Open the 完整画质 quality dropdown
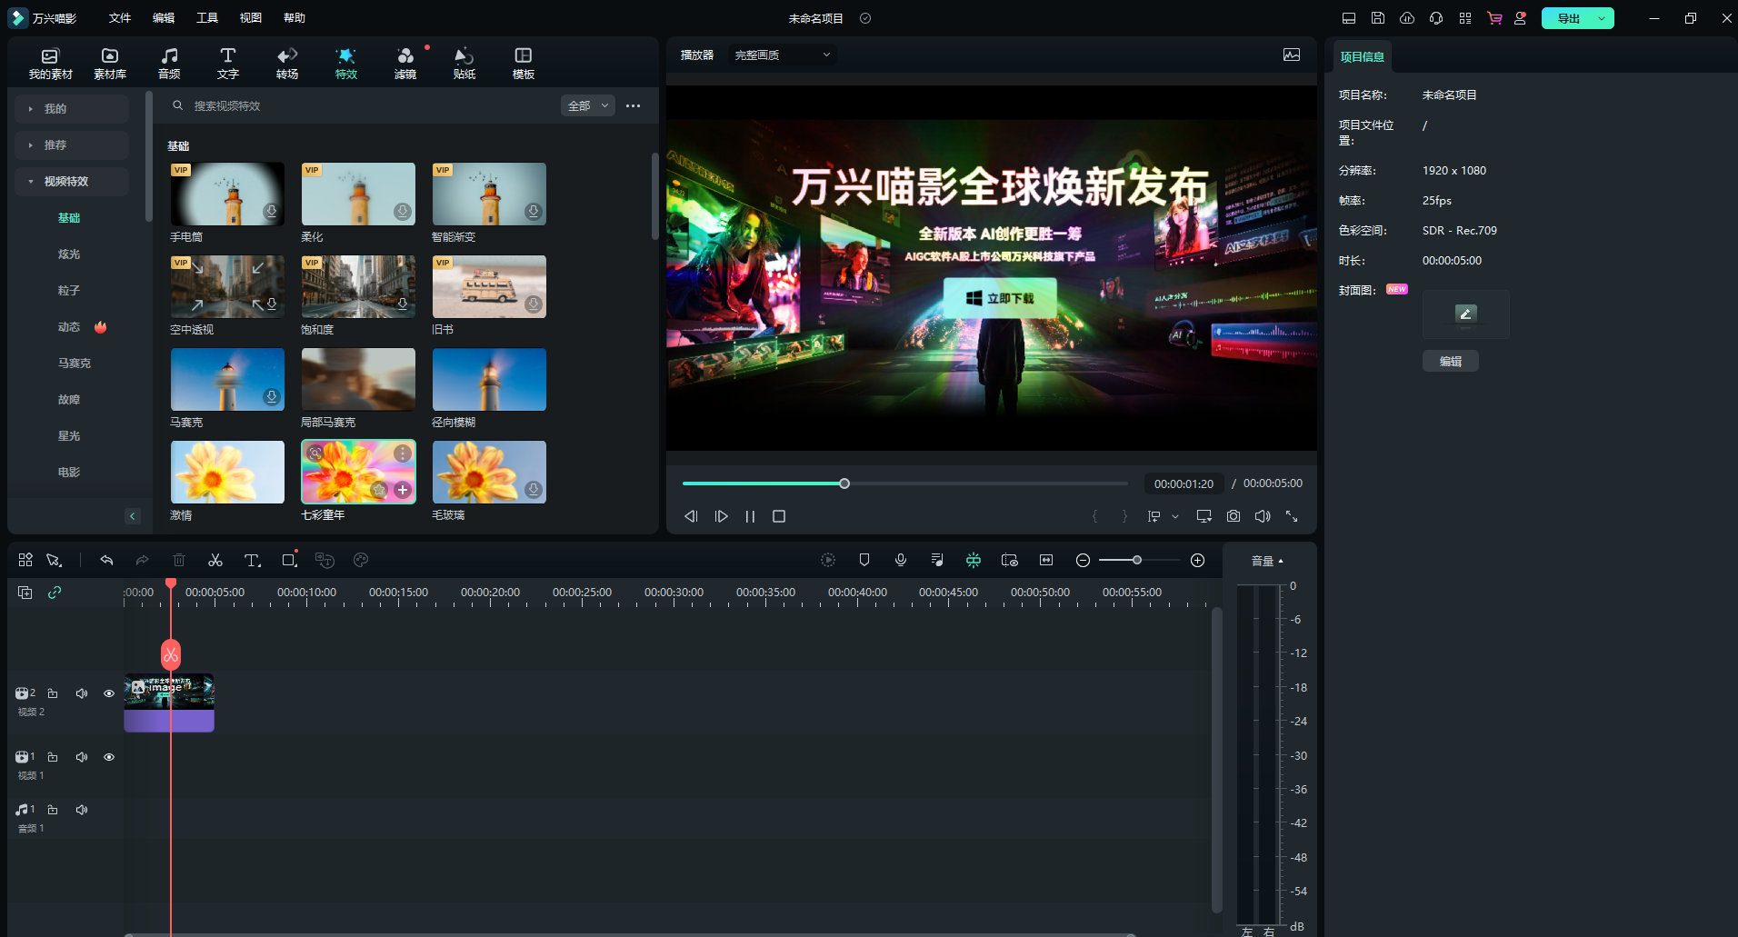 [782, 55]
